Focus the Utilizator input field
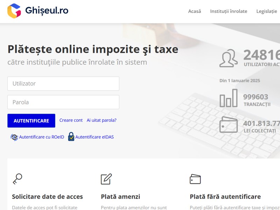The height and width of the screenshot is (210, 280). click(x=63, y=84)
